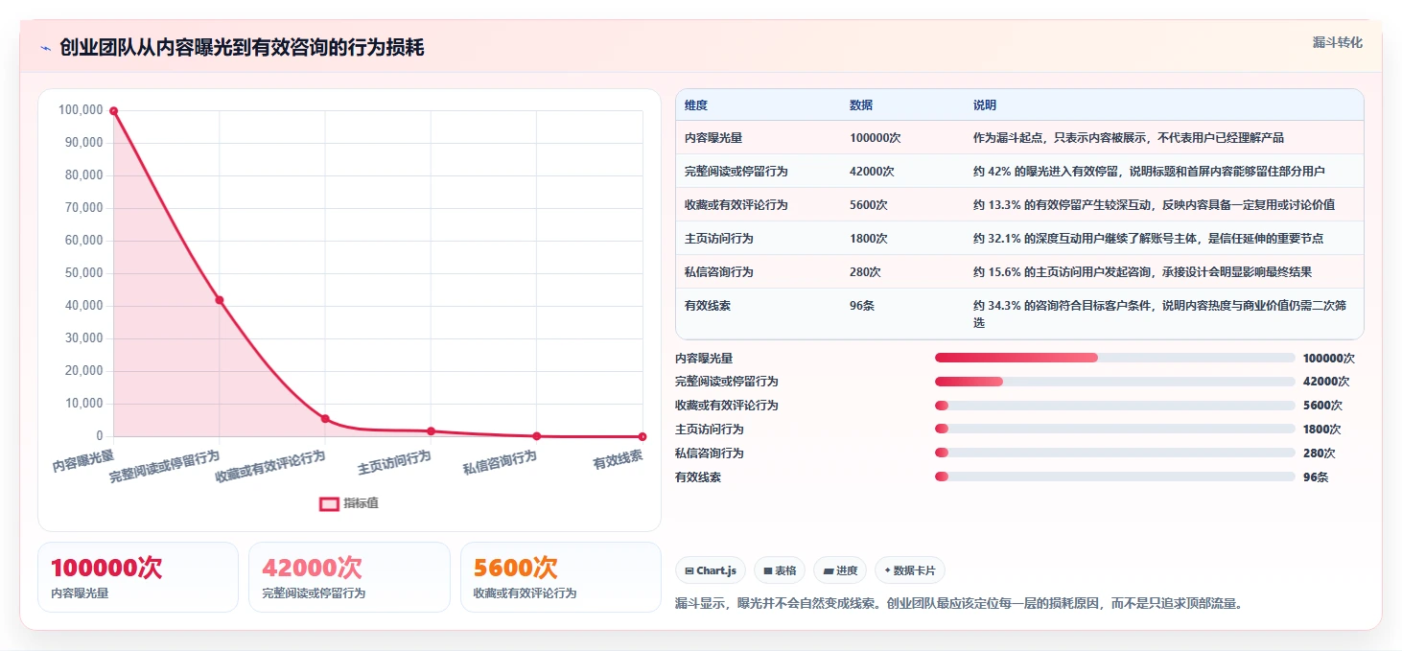
Task: Click the 10,000 y-axis label
Action: pos(83,404)
